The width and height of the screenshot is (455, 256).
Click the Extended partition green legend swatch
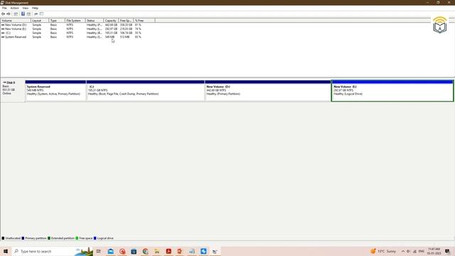pos(49,238)
